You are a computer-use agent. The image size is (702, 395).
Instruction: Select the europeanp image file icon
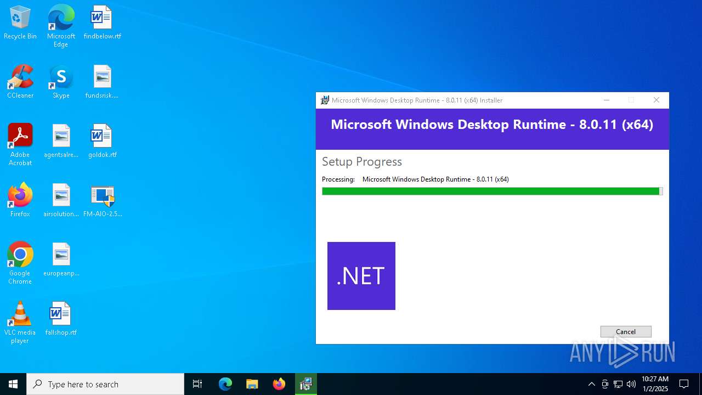61,260
